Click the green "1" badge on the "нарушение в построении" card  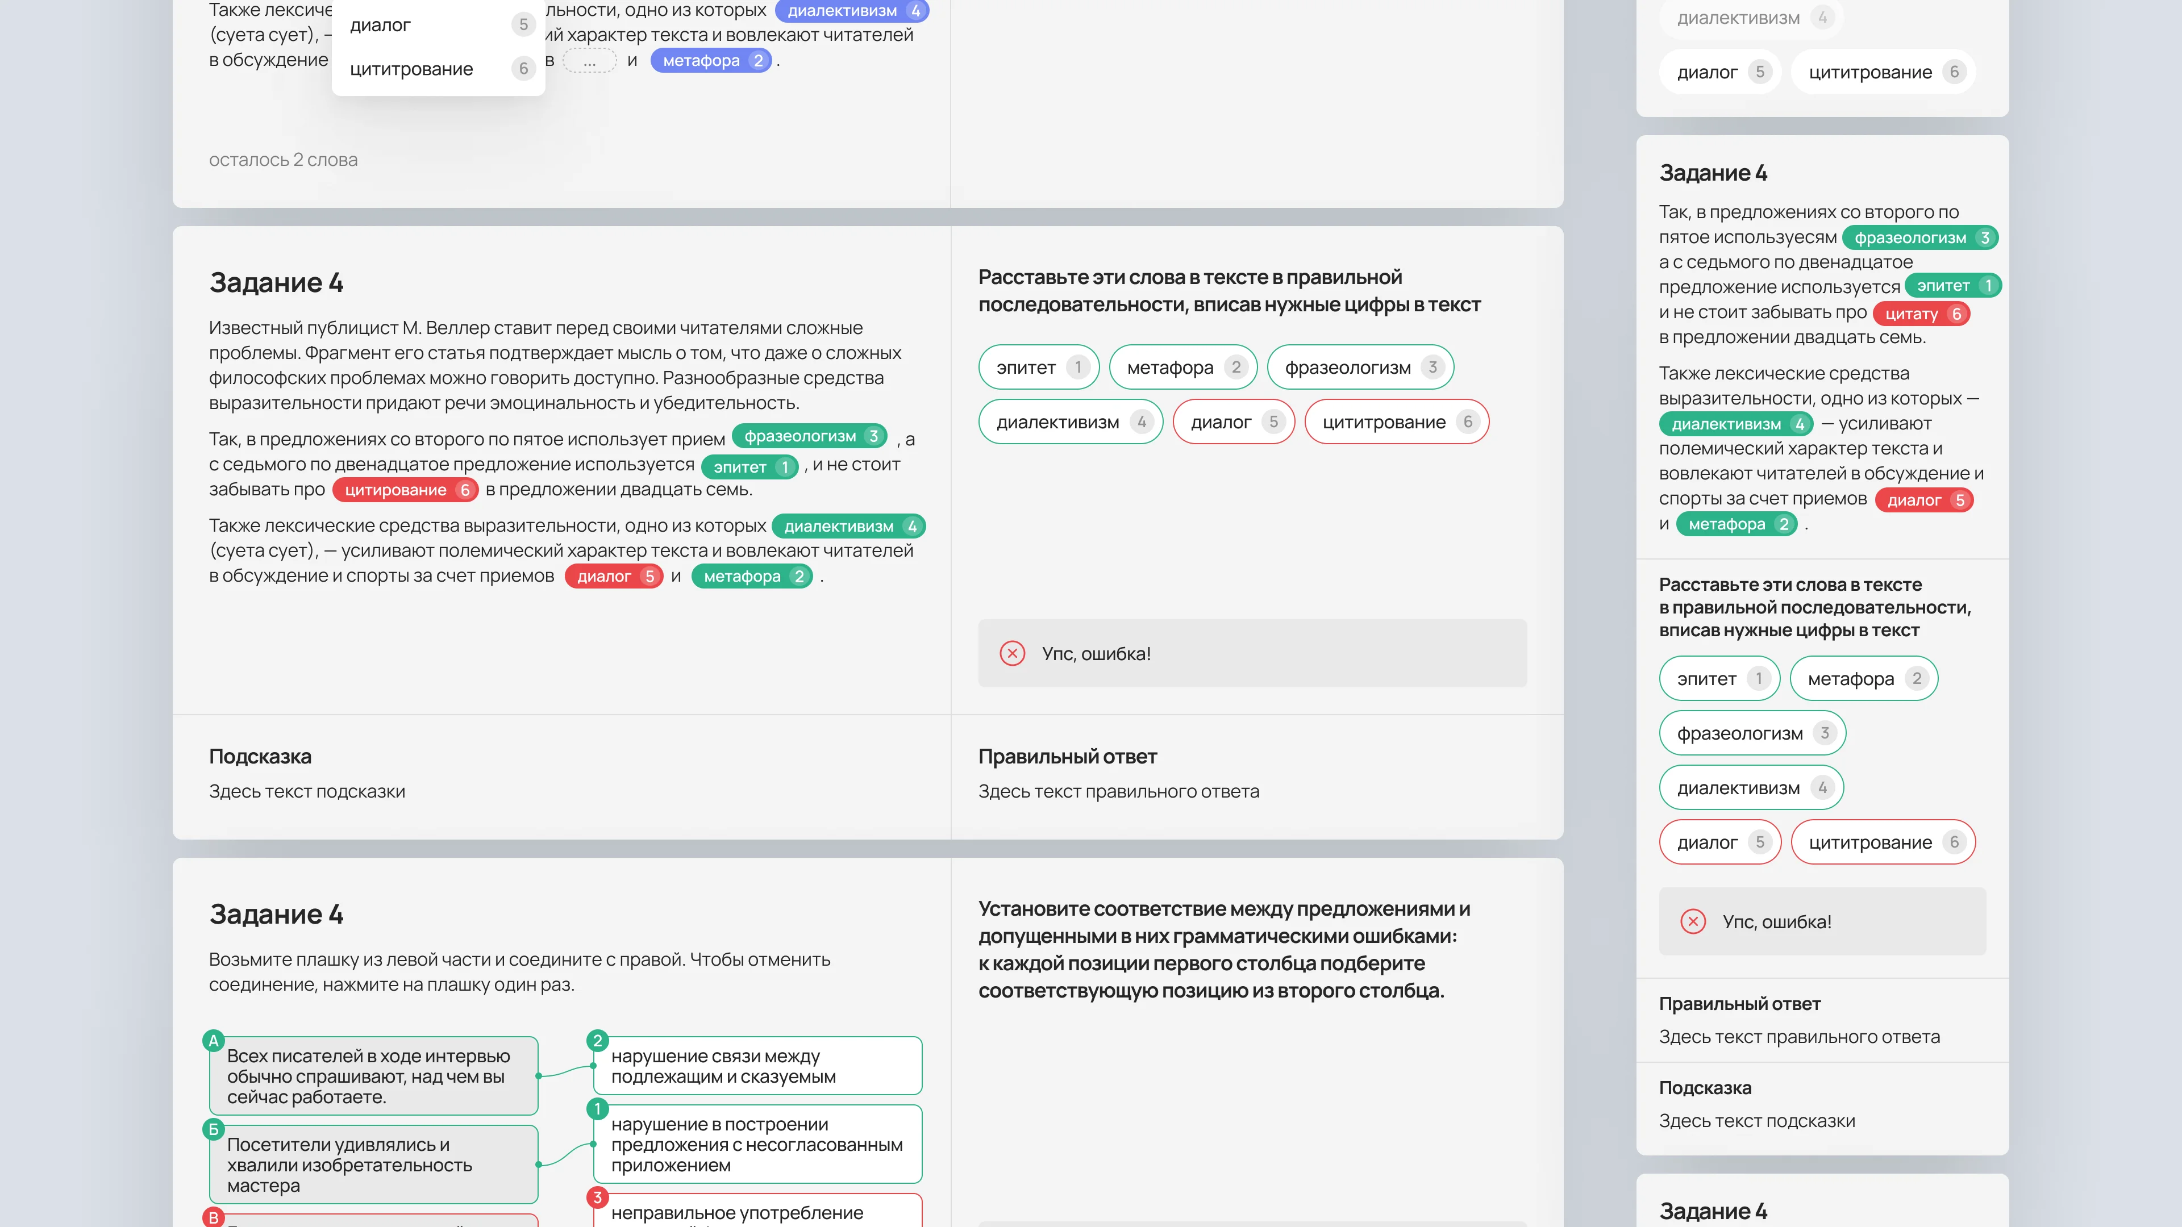point(597,1108)
